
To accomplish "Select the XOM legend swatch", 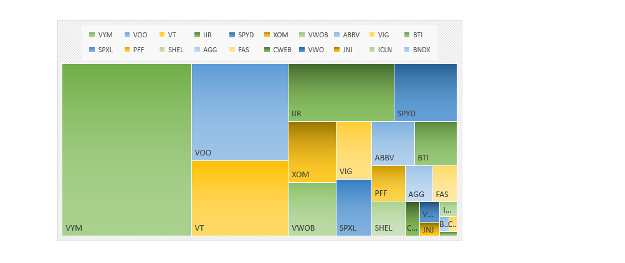I will pyautogui.click(x=267, y=35).
